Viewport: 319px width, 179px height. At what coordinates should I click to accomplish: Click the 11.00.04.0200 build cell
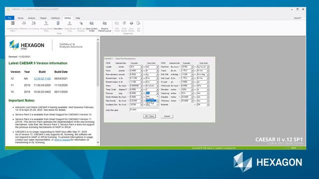tap(42, 85)
